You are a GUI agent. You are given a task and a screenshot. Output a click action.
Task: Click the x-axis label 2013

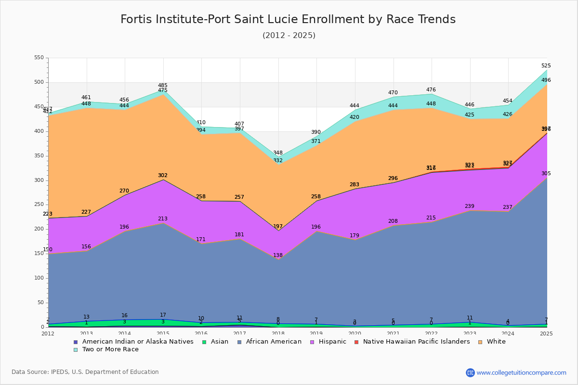[x=86, y=333]
